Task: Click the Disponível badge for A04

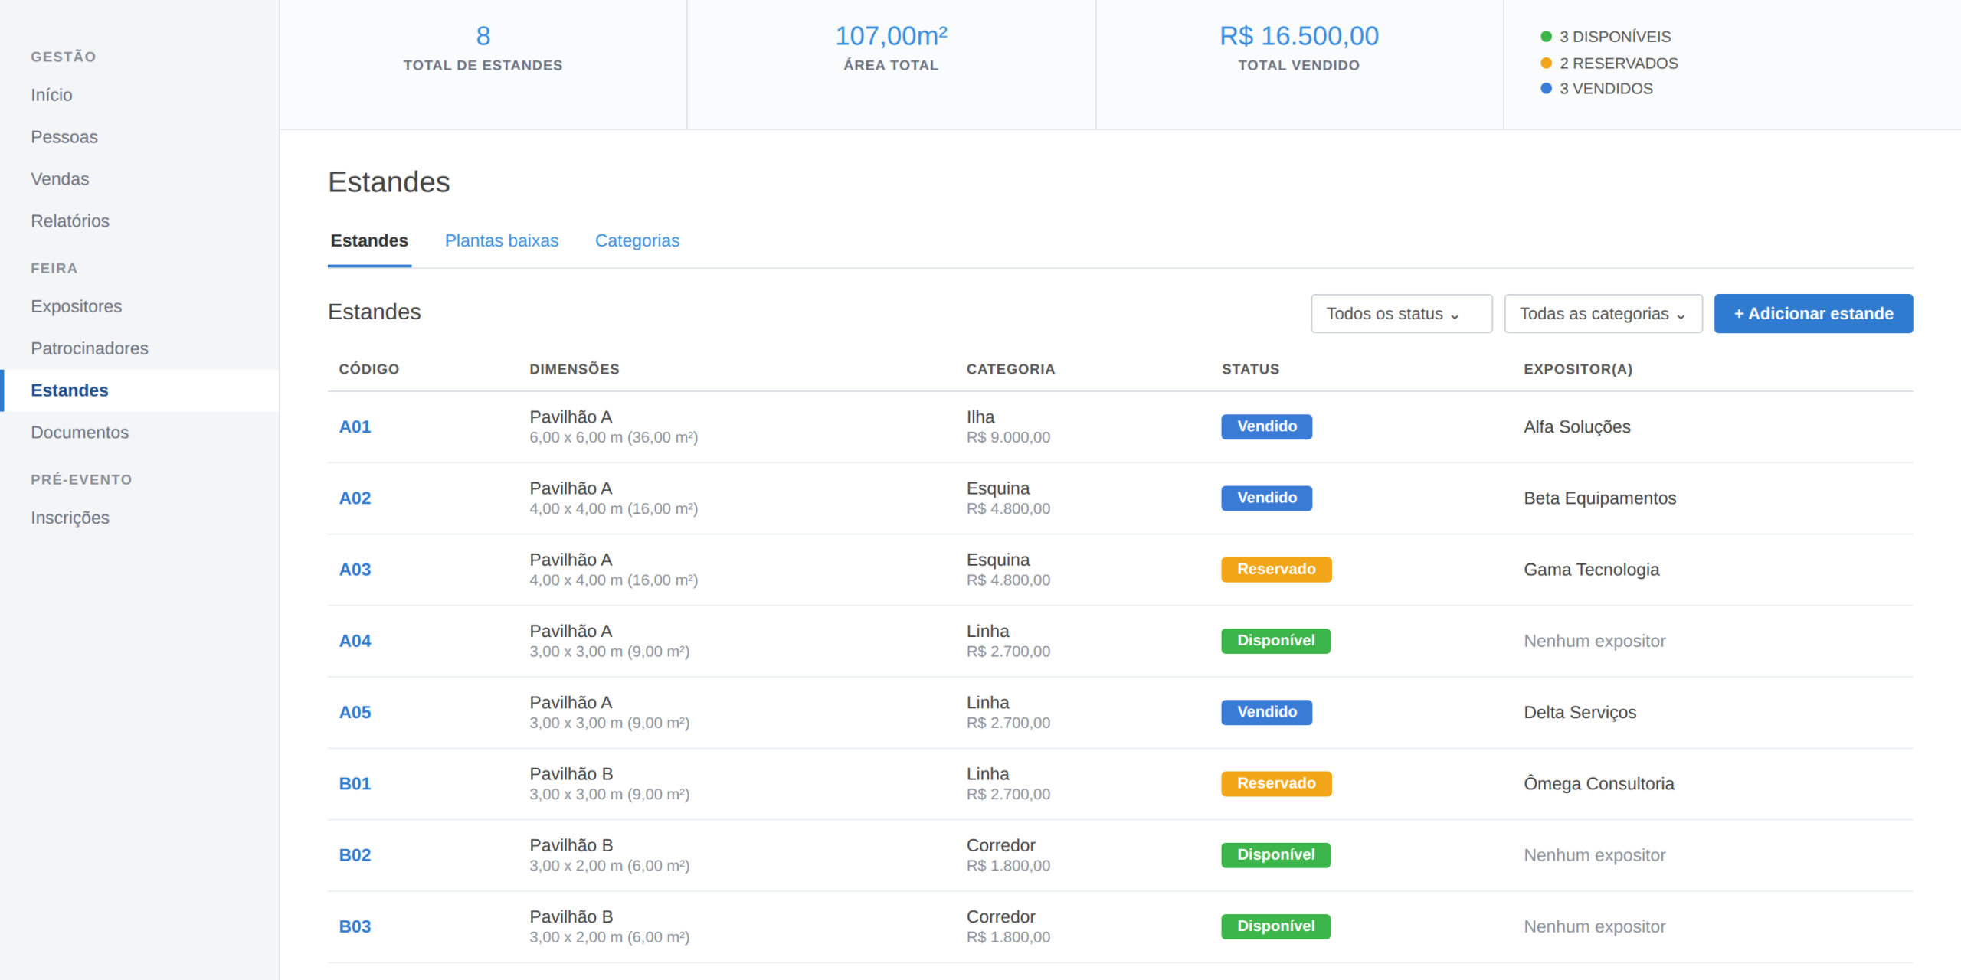Action: [x=1276, y=641]
